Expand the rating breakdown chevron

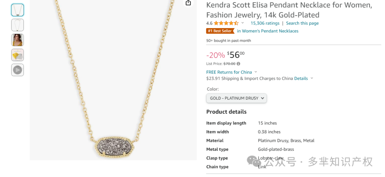pos(243,23)
